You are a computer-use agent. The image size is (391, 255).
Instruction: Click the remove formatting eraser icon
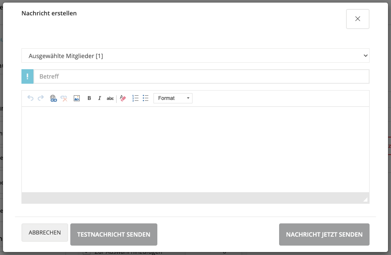coord(123,98)
